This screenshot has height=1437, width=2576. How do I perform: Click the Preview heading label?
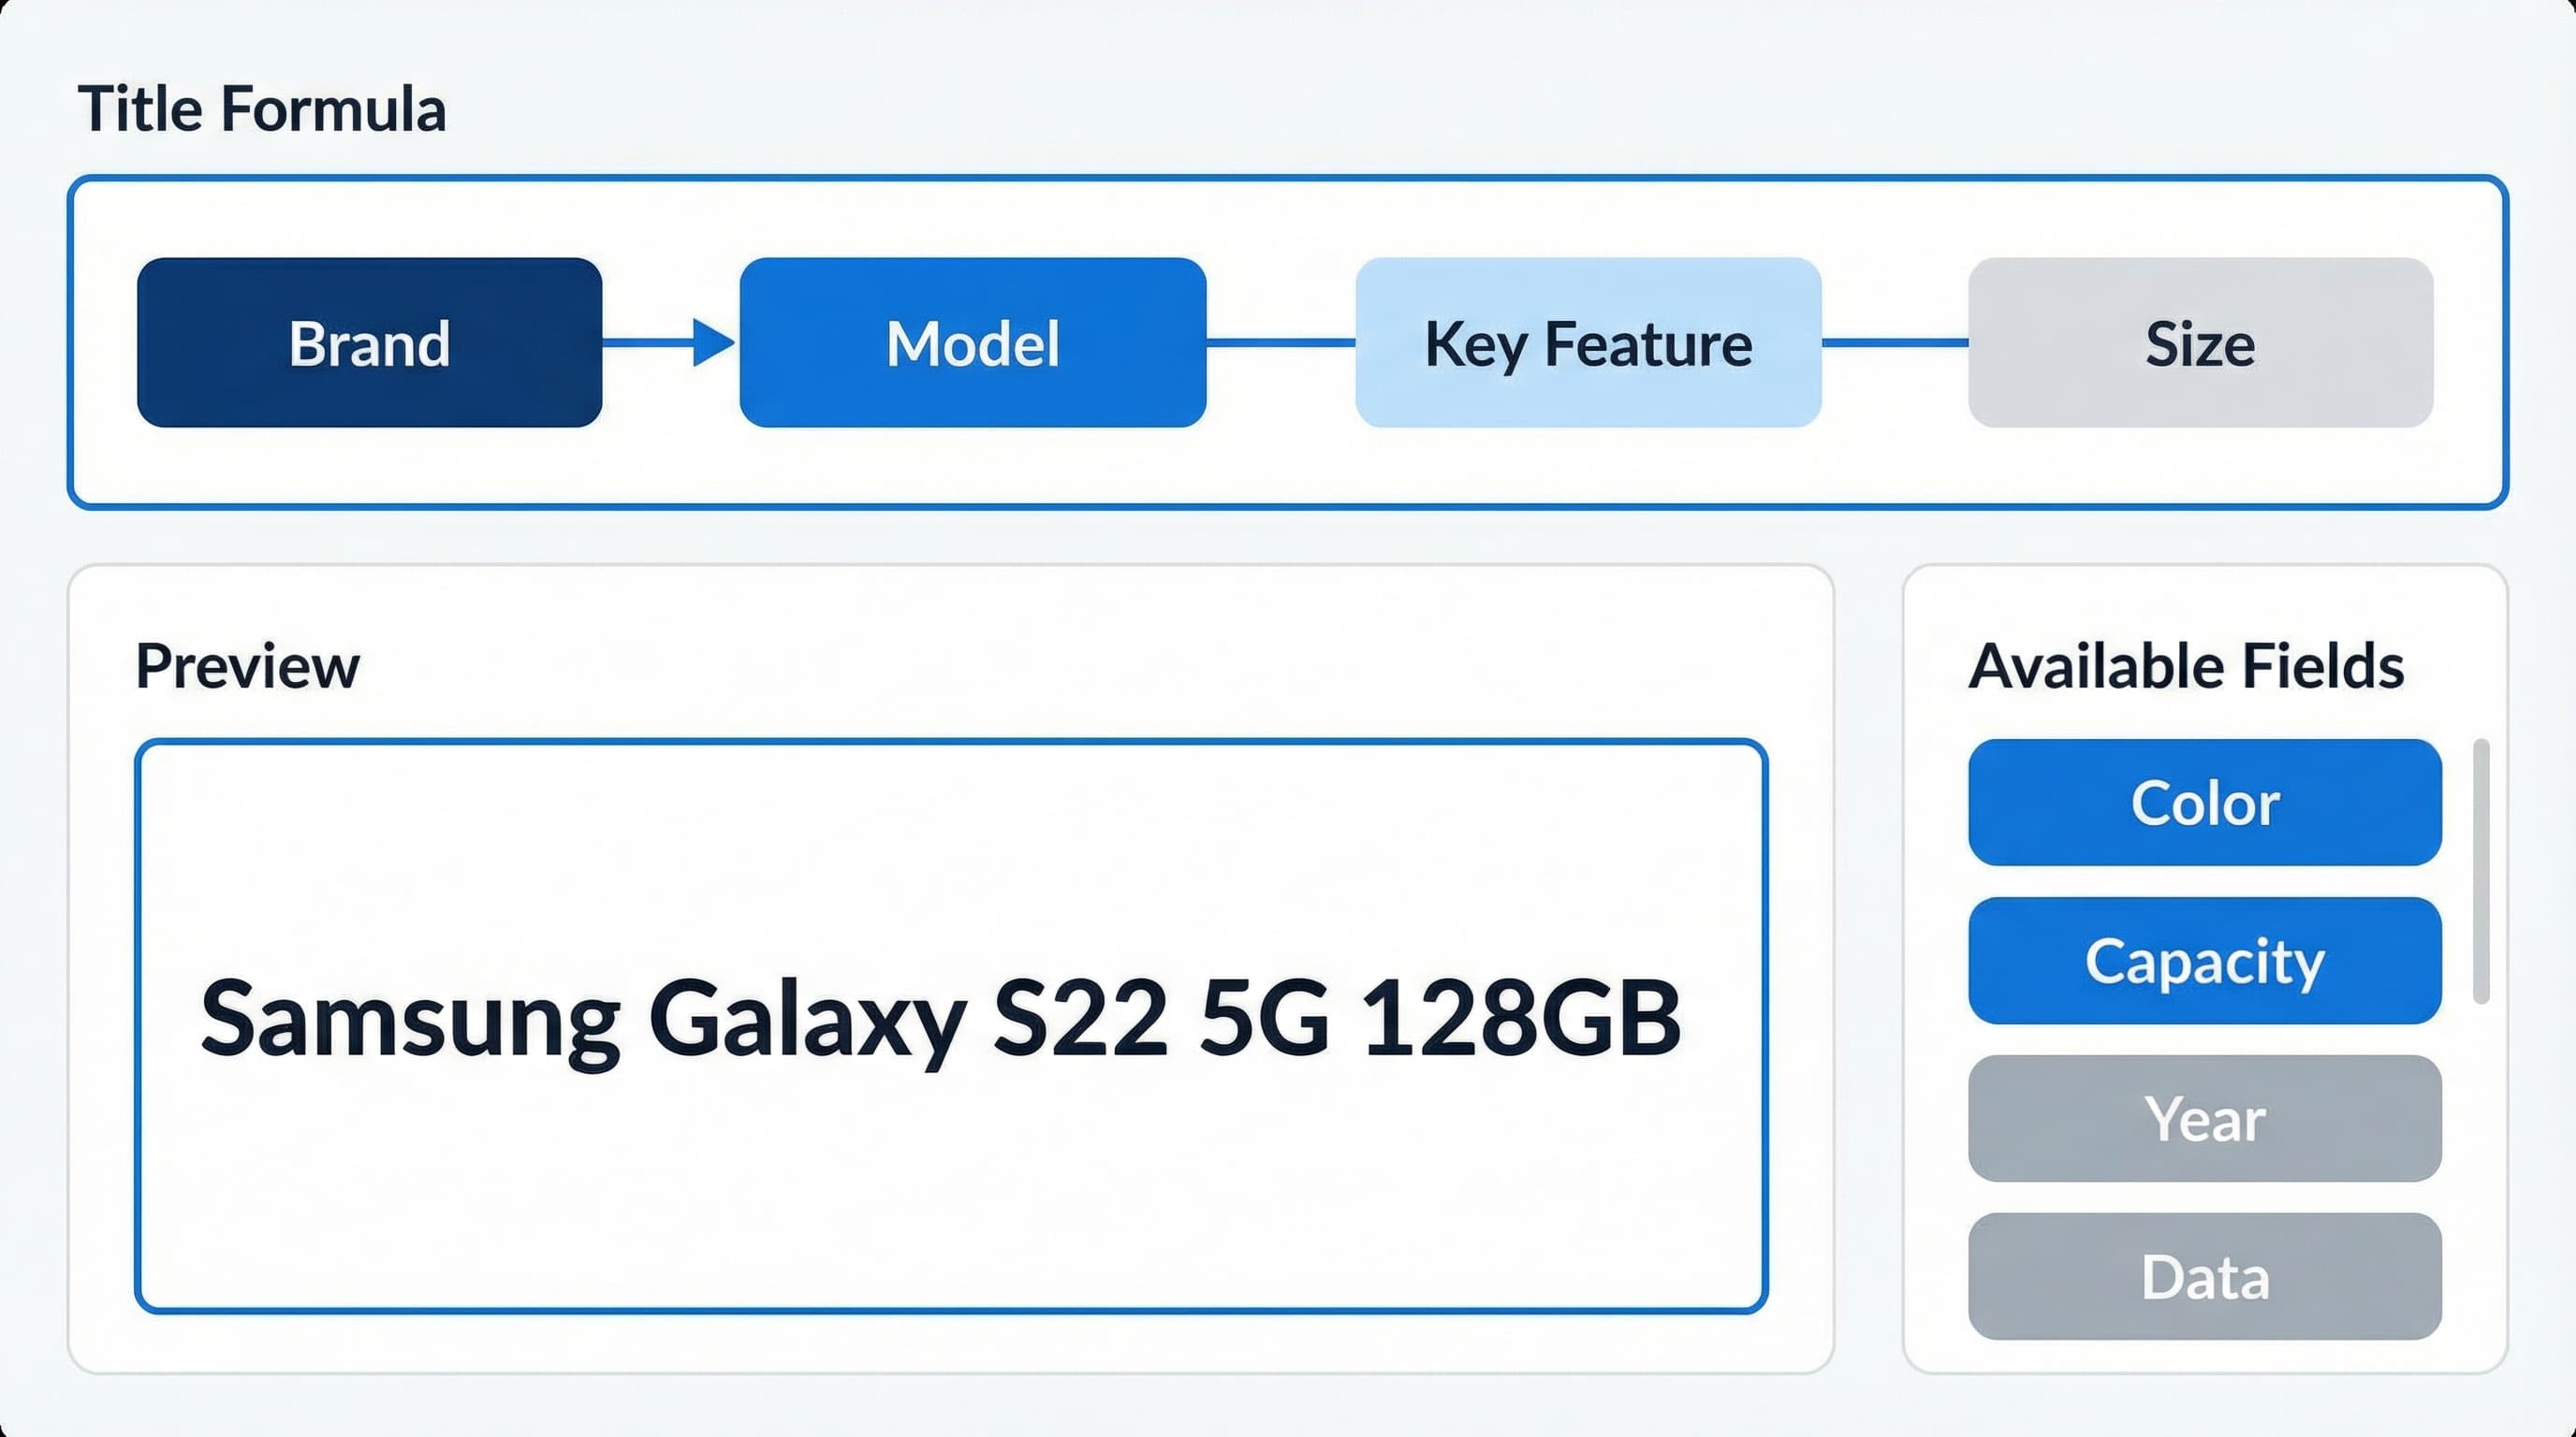247,666
